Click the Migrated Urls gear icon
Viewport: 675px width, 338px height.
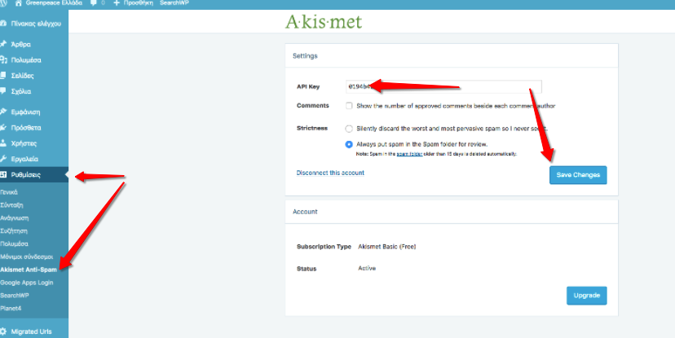3,331
